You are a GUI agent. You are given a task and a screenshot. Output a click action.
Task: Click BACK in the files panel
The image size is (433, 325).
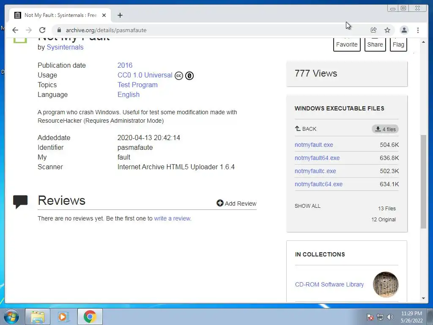pyautogui.click(x=306, y=129)
